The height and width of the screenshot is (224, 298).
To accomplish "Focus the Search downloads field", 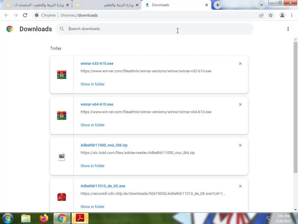I will click(x=154, y=29).
